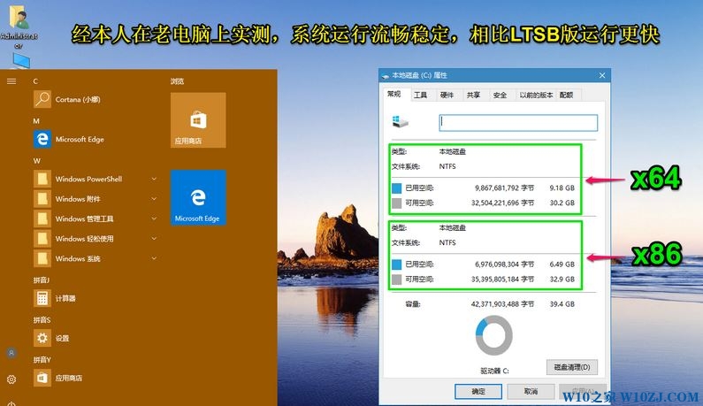703x406 pixels.
Task: Open the Windows PowerShell folder icon
Action: point(42,179)
